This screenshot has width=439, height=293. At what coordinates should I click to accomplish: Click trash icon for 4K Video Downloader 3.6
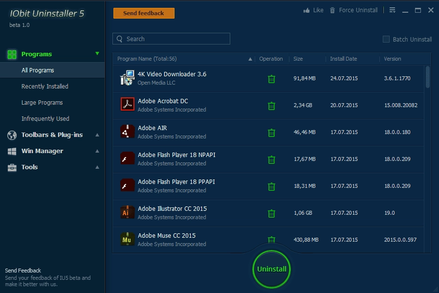(x=271, y=79)
